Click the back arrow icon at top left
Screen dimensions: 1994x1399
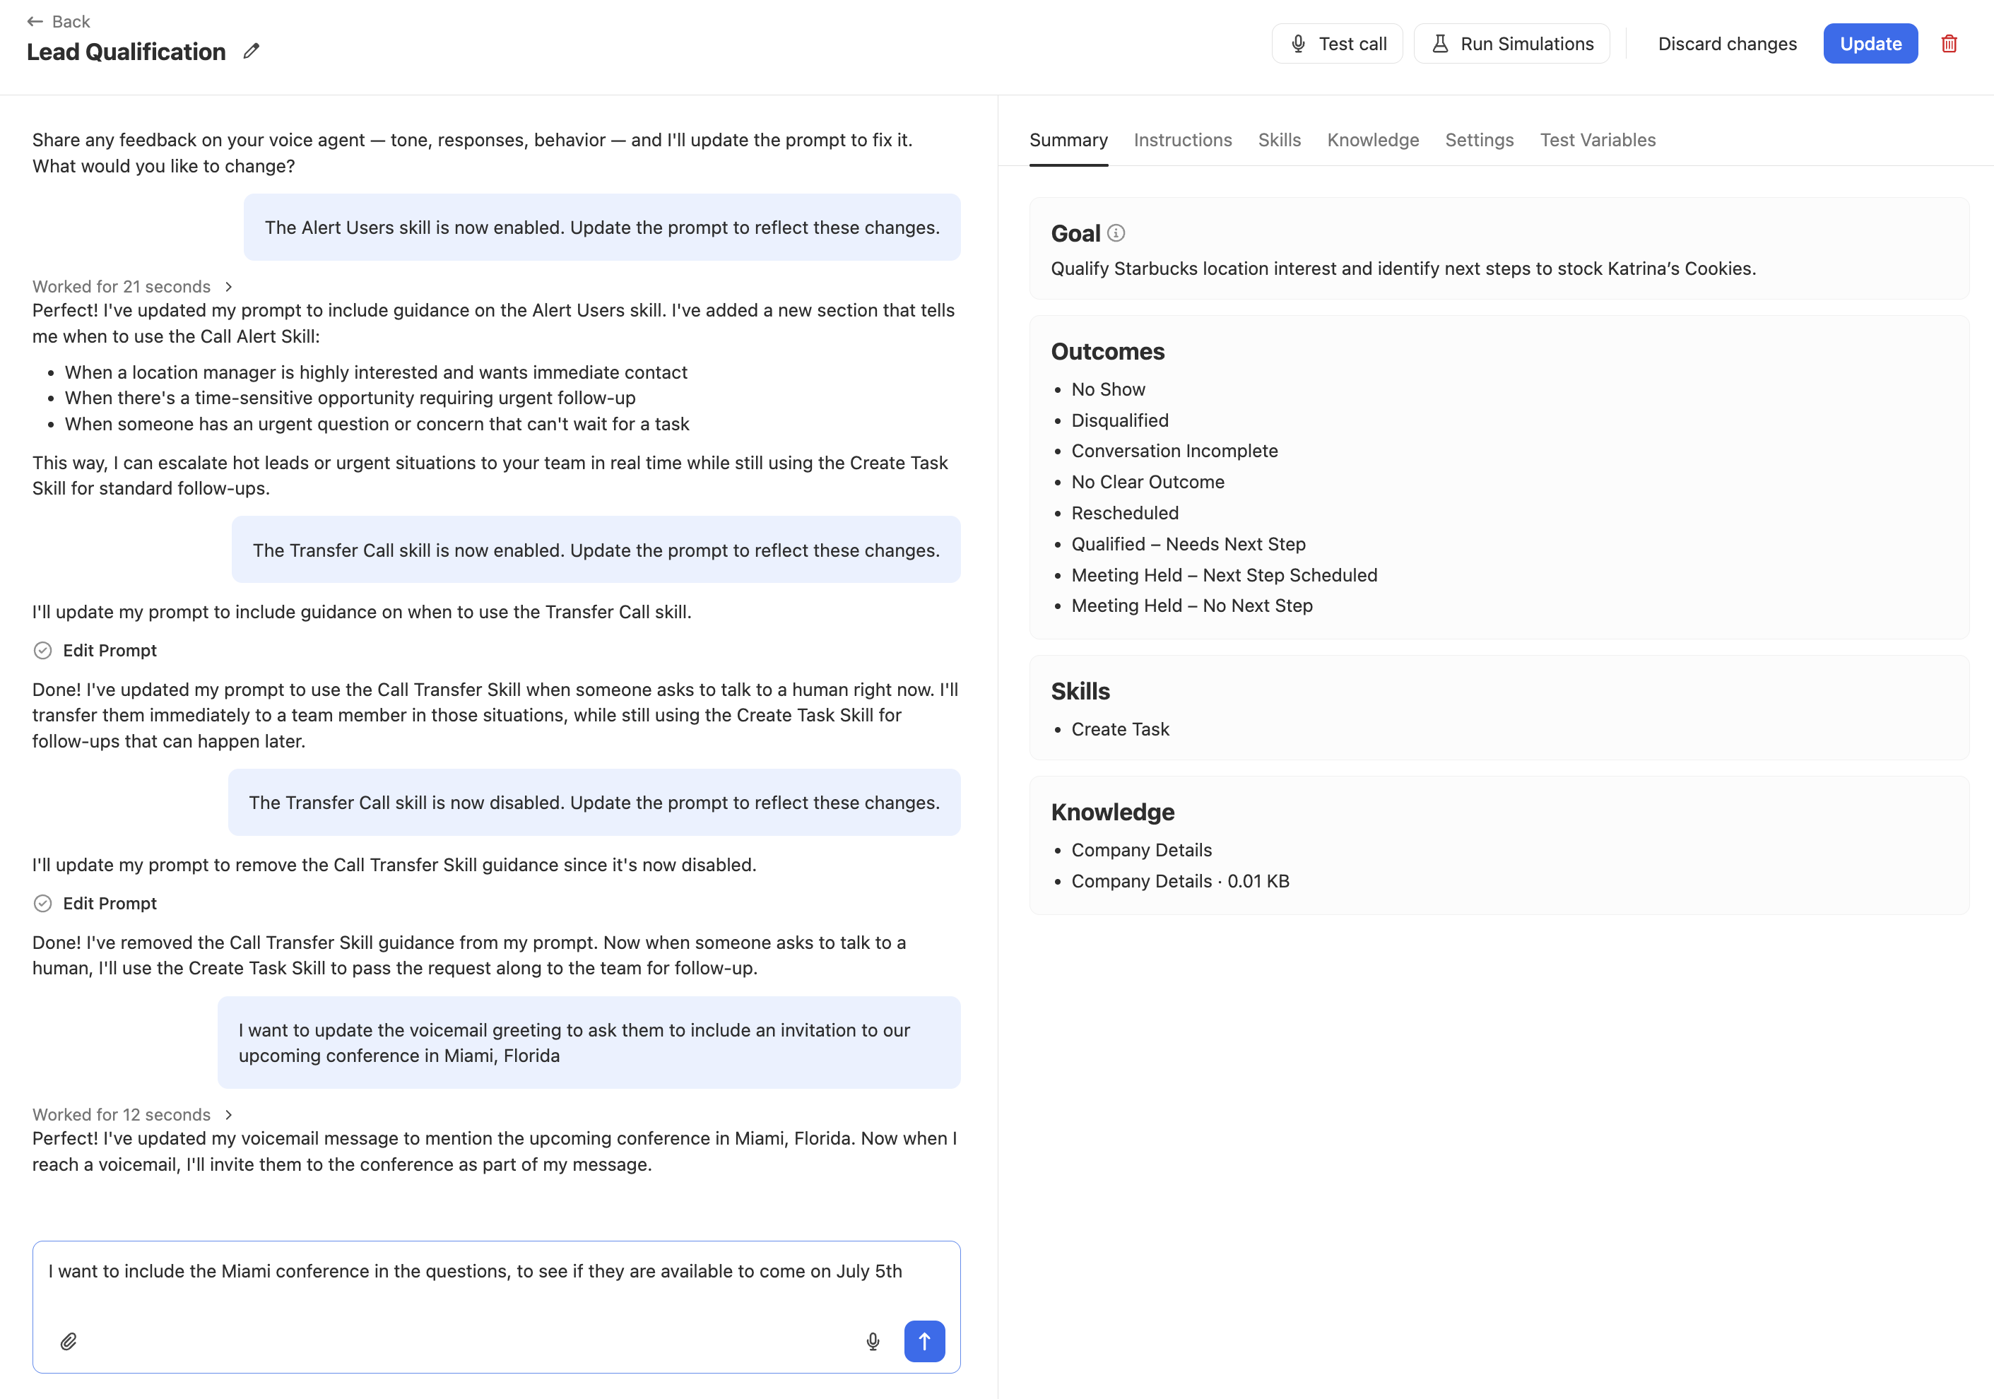point(35,22)
